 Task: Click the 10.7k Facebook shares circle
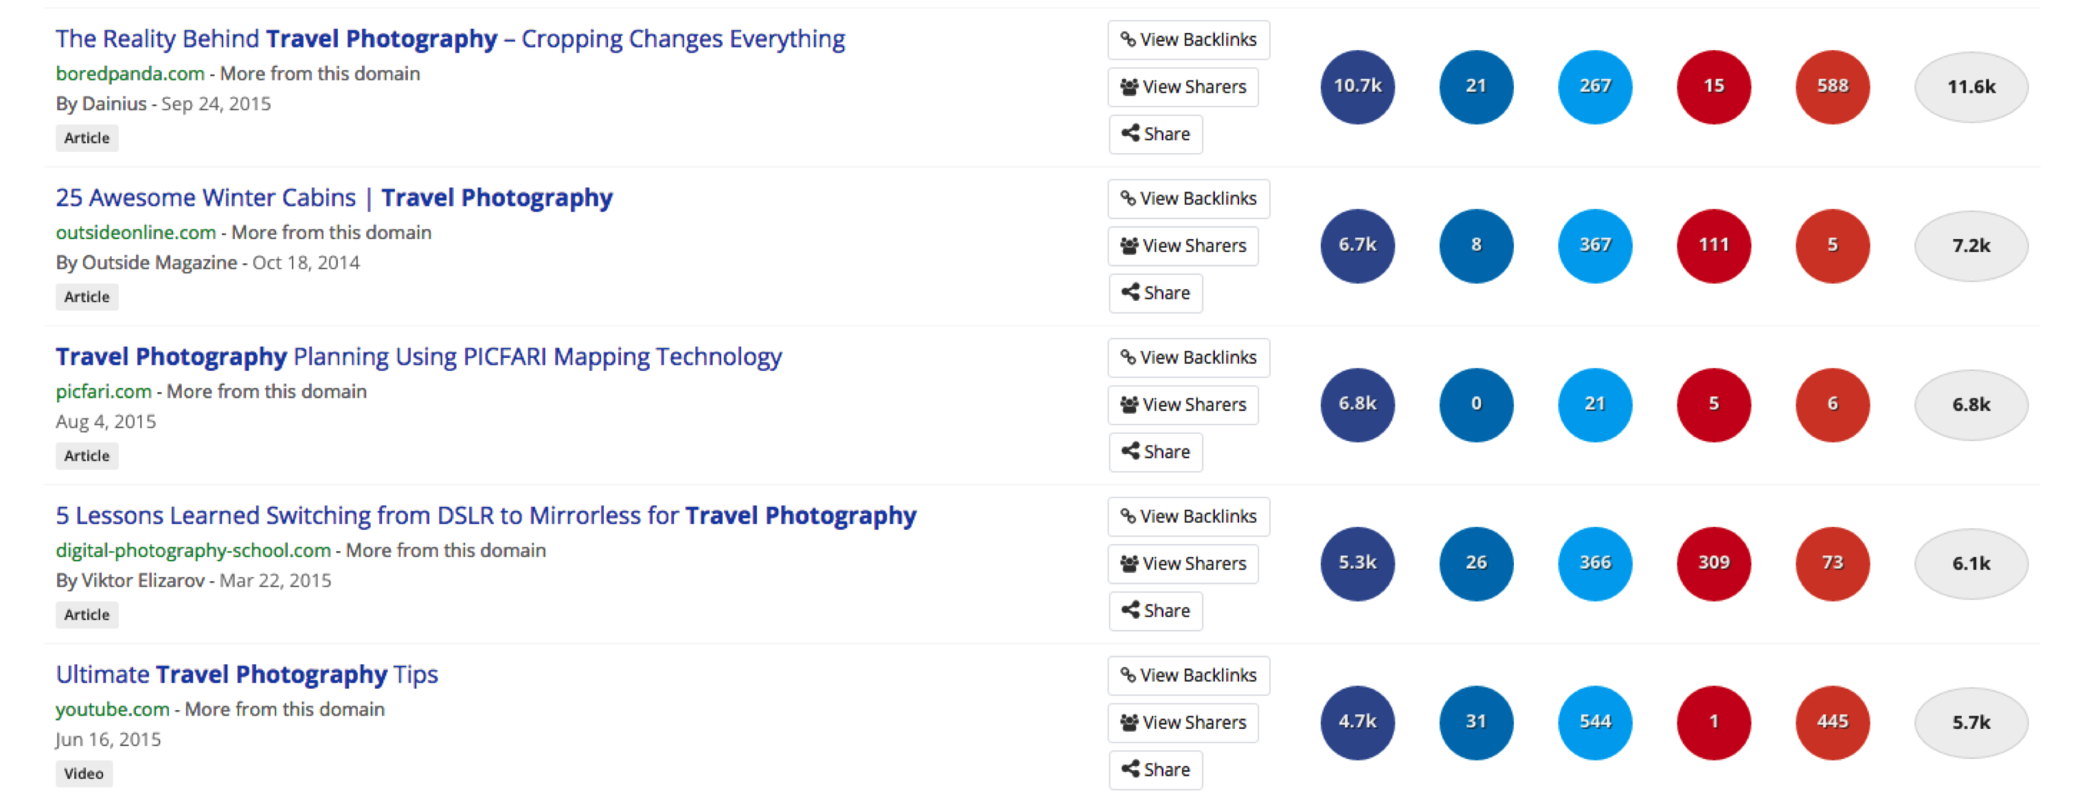[1357, 87]
